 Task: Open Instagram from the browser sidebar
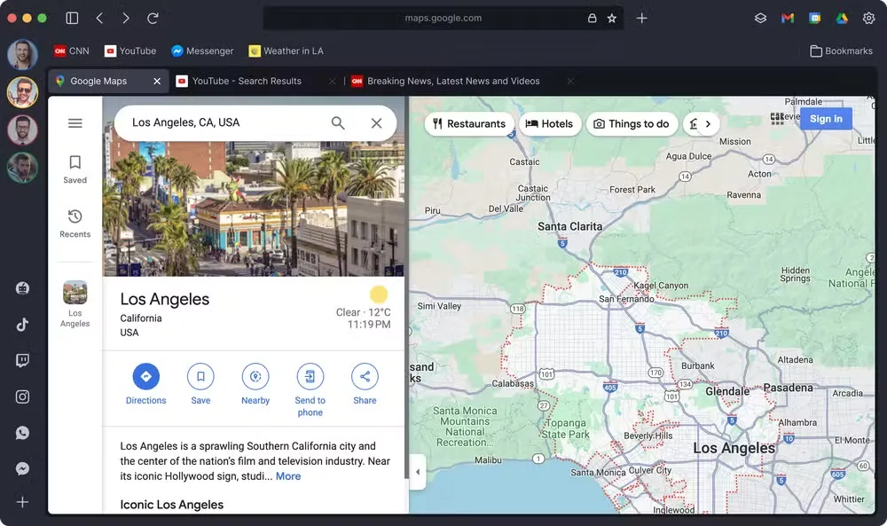coord(23,397)
